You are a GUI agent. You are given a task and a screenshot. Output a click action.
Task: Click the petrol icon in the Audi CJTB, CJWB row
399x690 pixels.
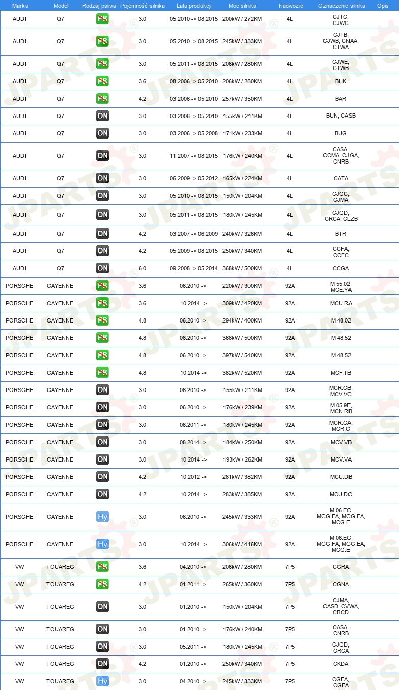click(103, 41)
